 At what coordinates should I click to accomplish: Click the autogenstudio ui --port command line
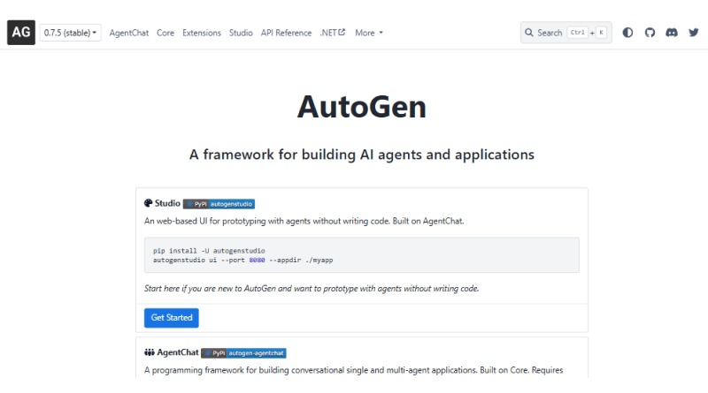[x=242, y=260]
